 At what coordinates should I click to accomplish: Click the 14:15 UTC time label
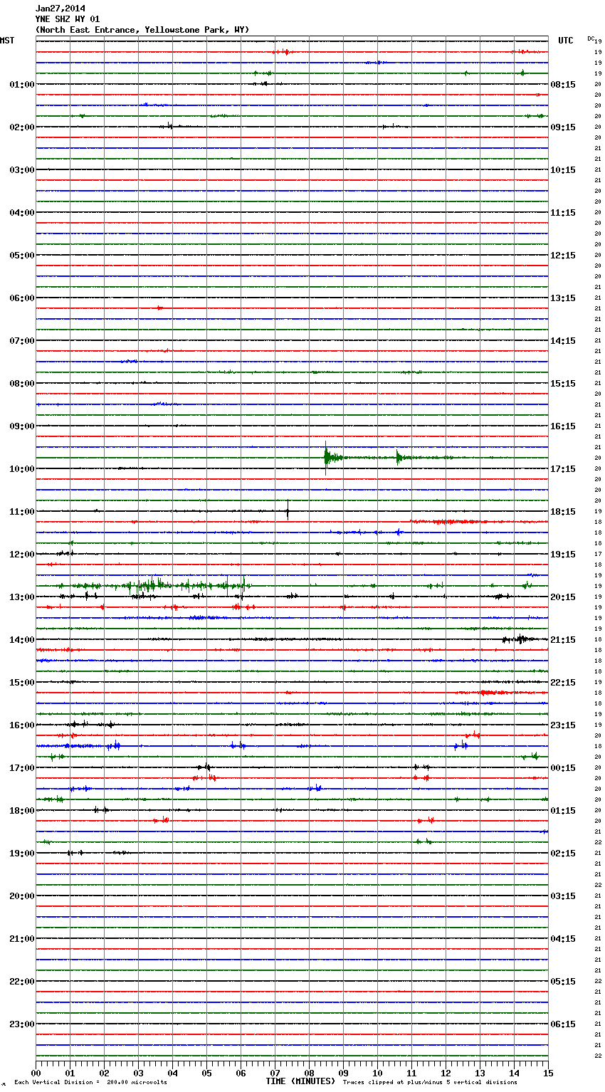(563, 341)
